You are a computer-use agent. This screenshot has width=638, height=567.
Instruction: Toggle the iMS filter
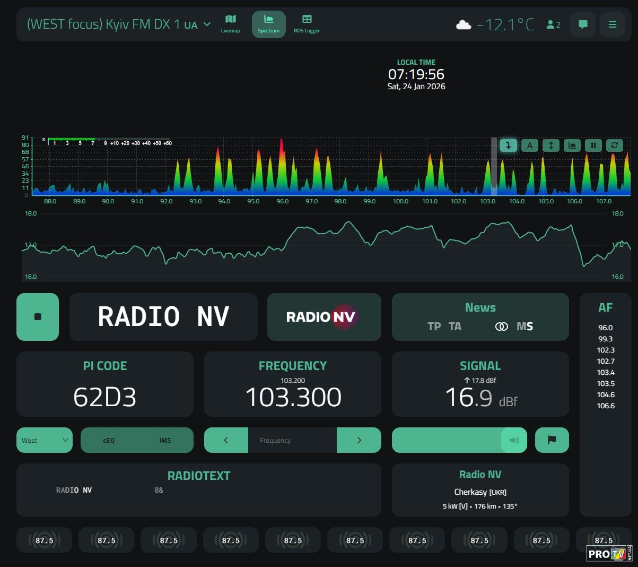[165, 440]
